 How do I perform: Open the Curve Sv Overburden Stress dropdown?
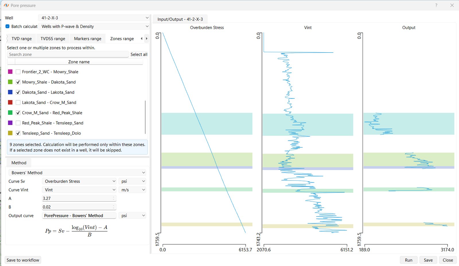tap(79, 181)
